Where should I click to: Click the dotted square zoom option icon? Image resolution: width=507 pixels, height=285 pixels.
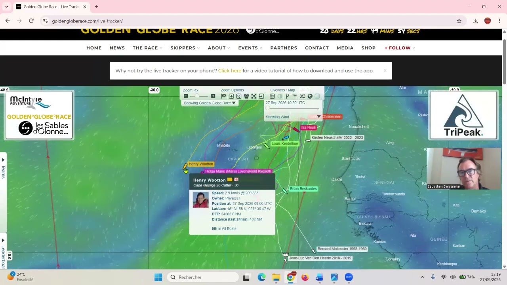(x=239, y=96)
